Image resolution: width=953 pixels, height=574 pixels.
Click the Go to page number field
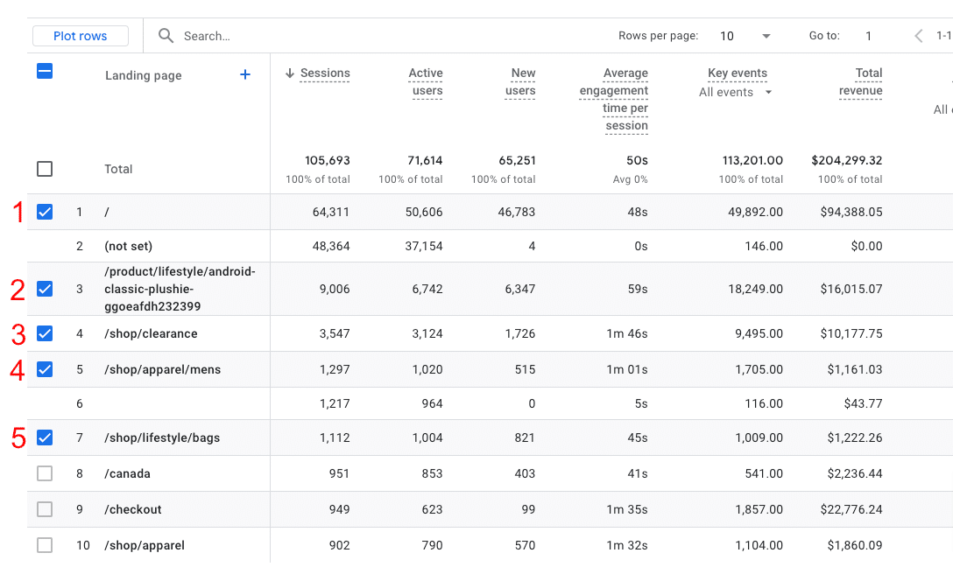point(868,36)
